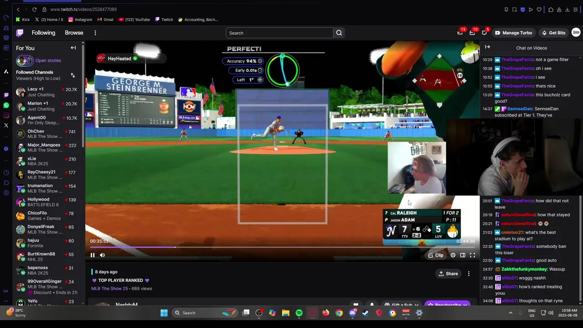Open Home / X bookmark
Screen dimensions: 583x328
(x=49, y=20)
